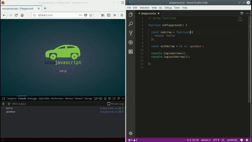Split the VS Code editor

tap(242, 13)
